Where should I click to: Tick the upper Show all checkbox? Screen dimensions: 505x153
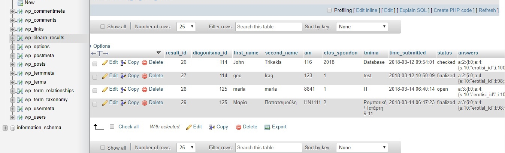click(103, 27)
